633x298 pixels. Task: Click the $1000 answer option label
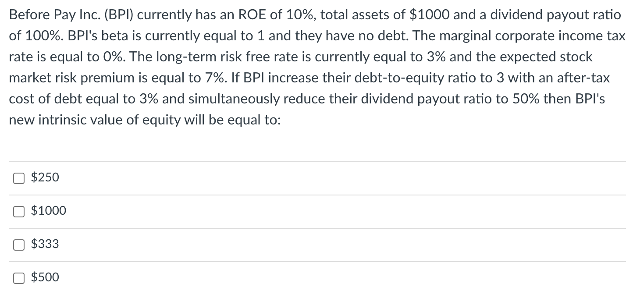click(49, 211)
